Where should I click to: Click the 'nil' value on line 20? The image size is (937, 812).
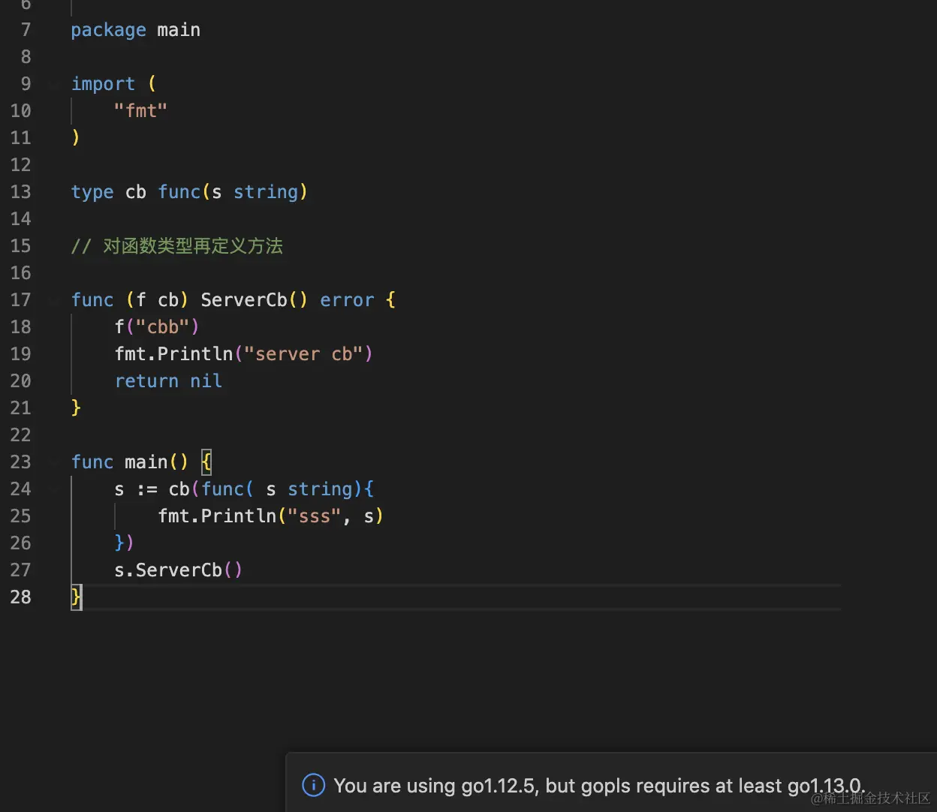click(x=206, y=381)
